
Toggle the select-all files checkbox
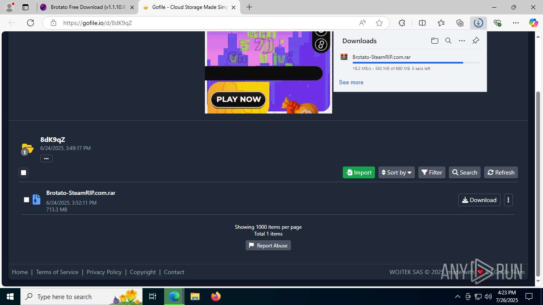click(x=23, y=172)
